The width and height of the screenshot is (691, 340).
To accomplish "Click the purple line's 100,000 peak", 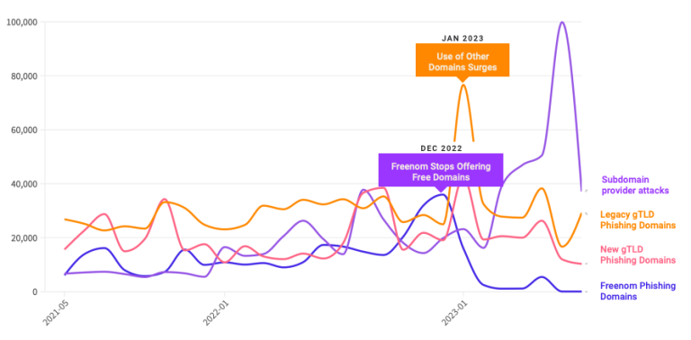I will 561,22.
